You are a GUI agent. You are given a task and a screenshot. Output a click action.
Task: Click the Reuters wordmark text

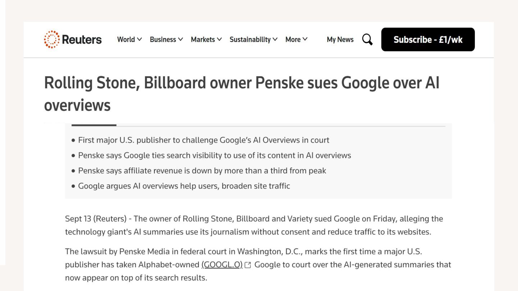82,40
